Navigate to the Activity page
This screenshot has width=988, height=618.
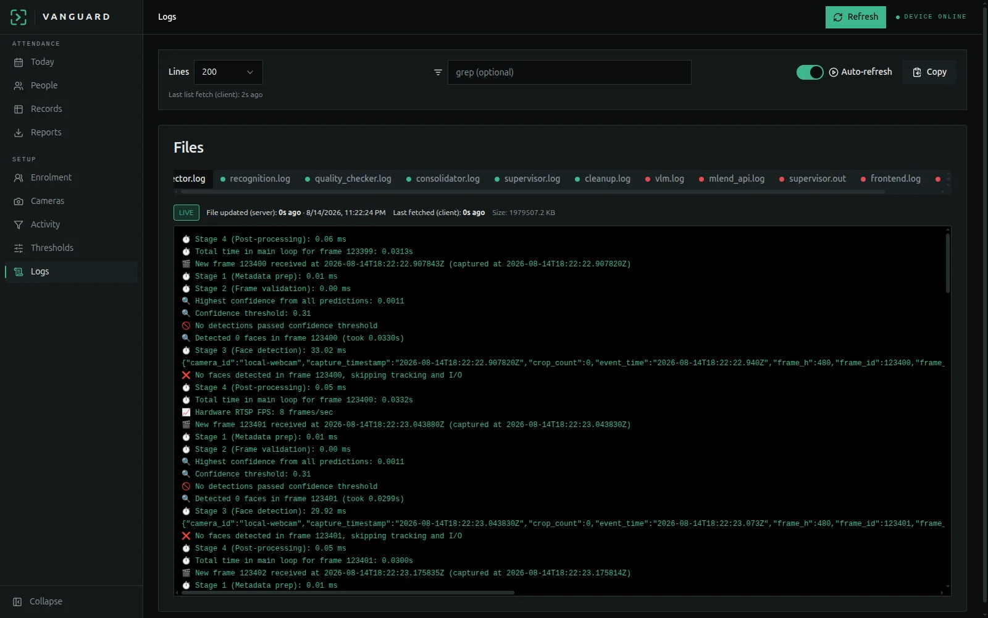tap(71, 225)
